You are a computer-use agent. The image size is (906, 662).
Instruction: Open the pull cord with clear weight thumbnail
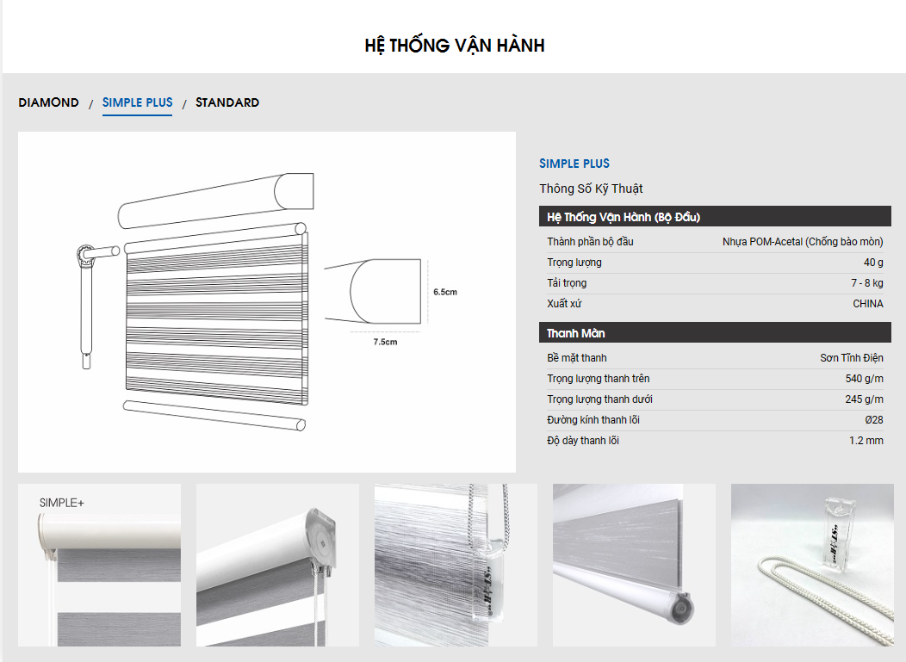pyautogui.click(x=812, y=565)
